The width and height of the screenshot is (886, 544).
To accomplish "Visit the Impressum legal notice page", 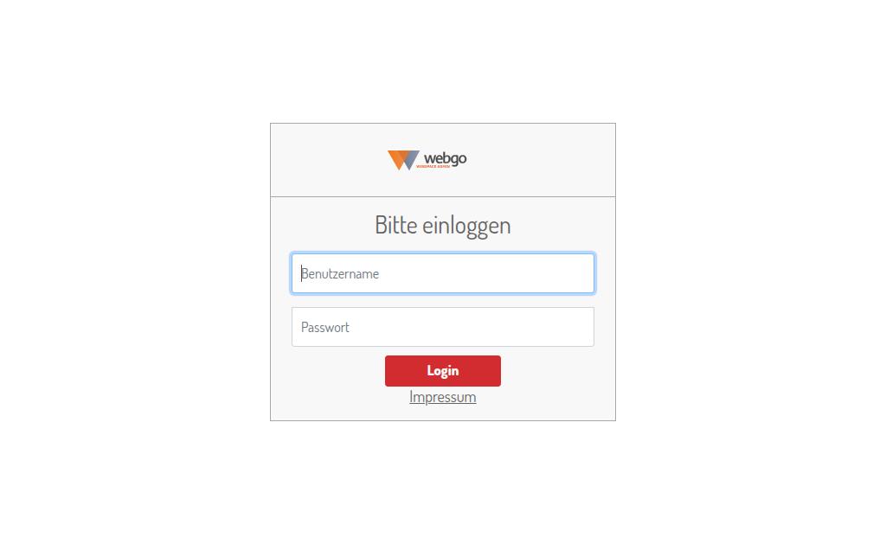I will tap(442, 397).
